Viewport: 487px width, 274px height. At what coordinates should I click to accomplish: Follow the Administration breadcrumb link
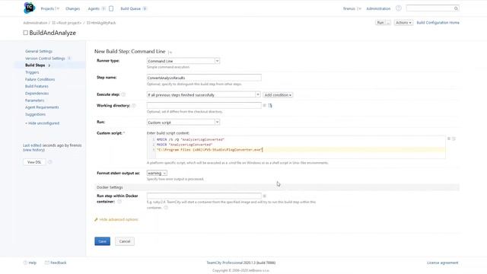pyautogui.click(x=35, y=23)
